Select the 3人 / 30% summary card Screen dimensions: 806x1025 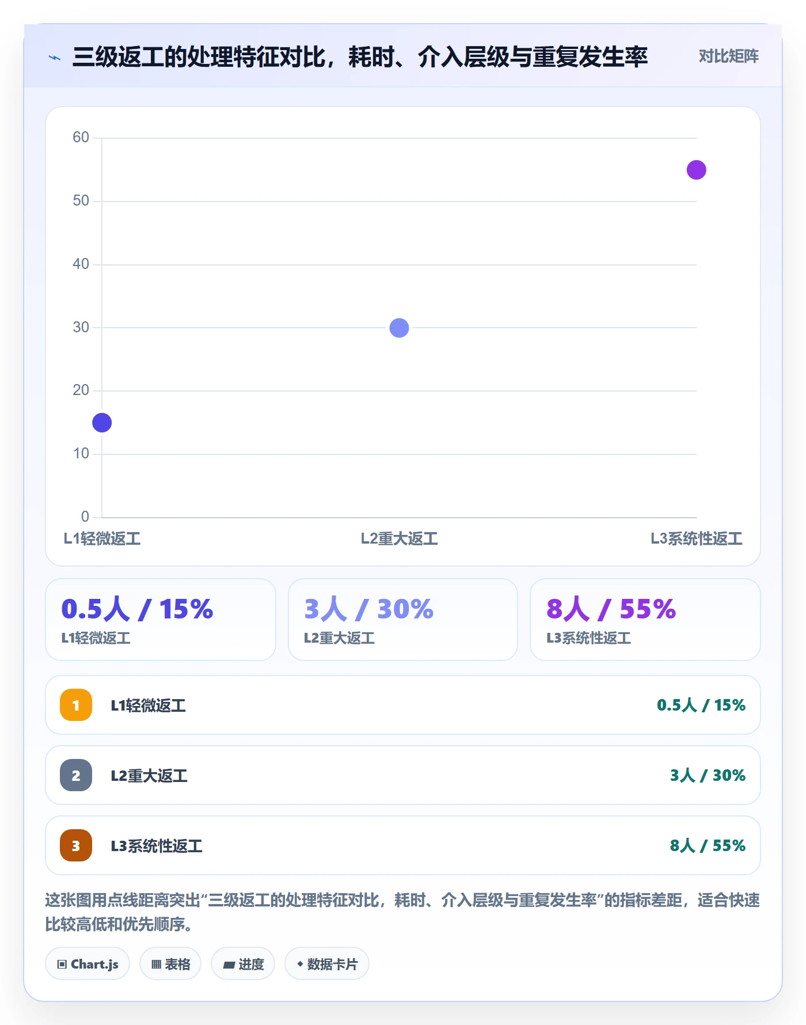(403, 620)
